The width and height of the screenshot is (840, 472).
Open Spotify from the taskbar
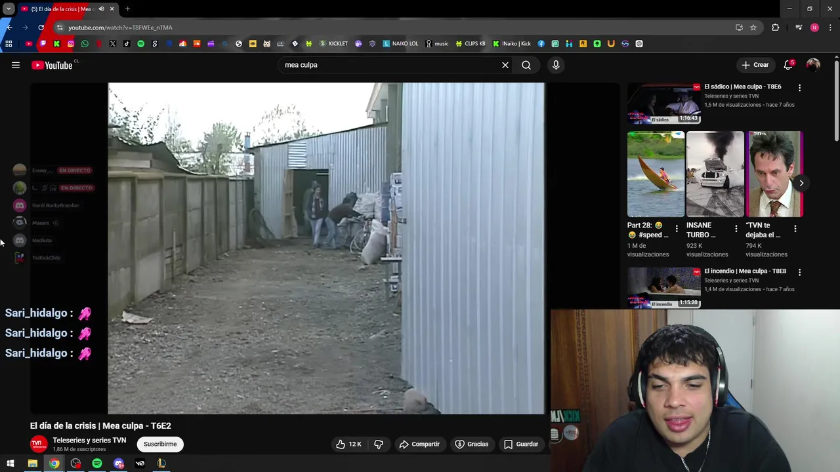click(x=97, y=463)
